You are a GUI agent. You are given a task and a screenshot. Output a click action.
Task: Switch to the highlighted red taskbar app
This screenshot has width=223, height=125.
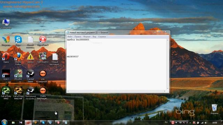[28, 123]
